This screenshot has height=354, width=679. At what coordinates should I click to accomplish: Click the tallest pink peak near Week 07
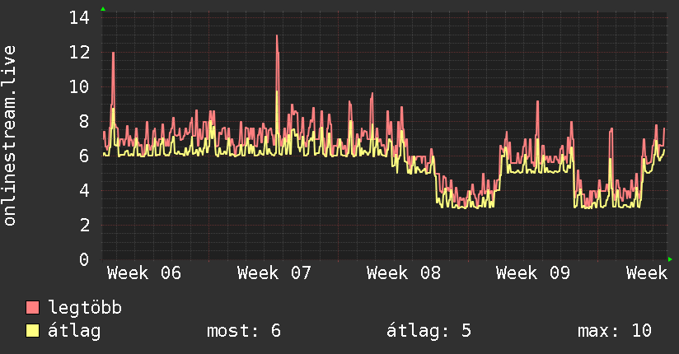[x=277, y=37]
